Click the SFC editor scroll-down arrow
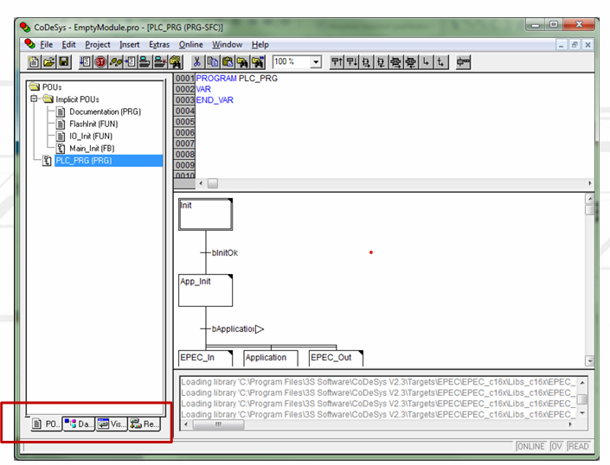This screenshot has height=465, width=610. (x=590, y=361)
